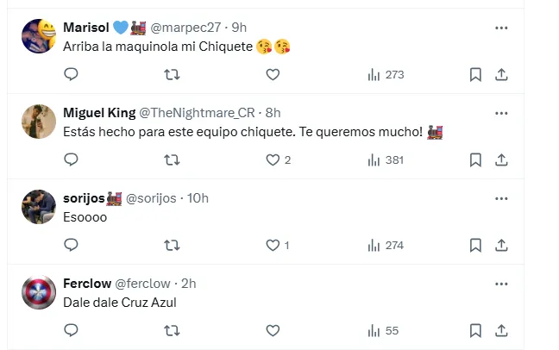
Task: Open more options for Marisol's tweet
Action: tap(501, 28)
